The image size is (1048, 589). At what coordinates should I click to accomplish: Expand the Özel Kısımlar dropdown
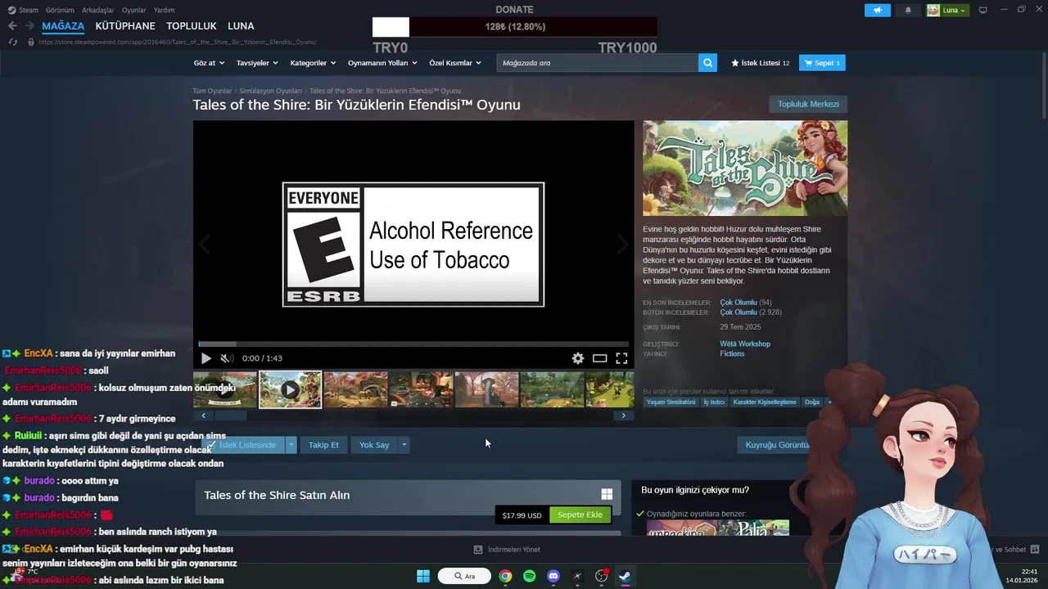(x=455, y=63)
